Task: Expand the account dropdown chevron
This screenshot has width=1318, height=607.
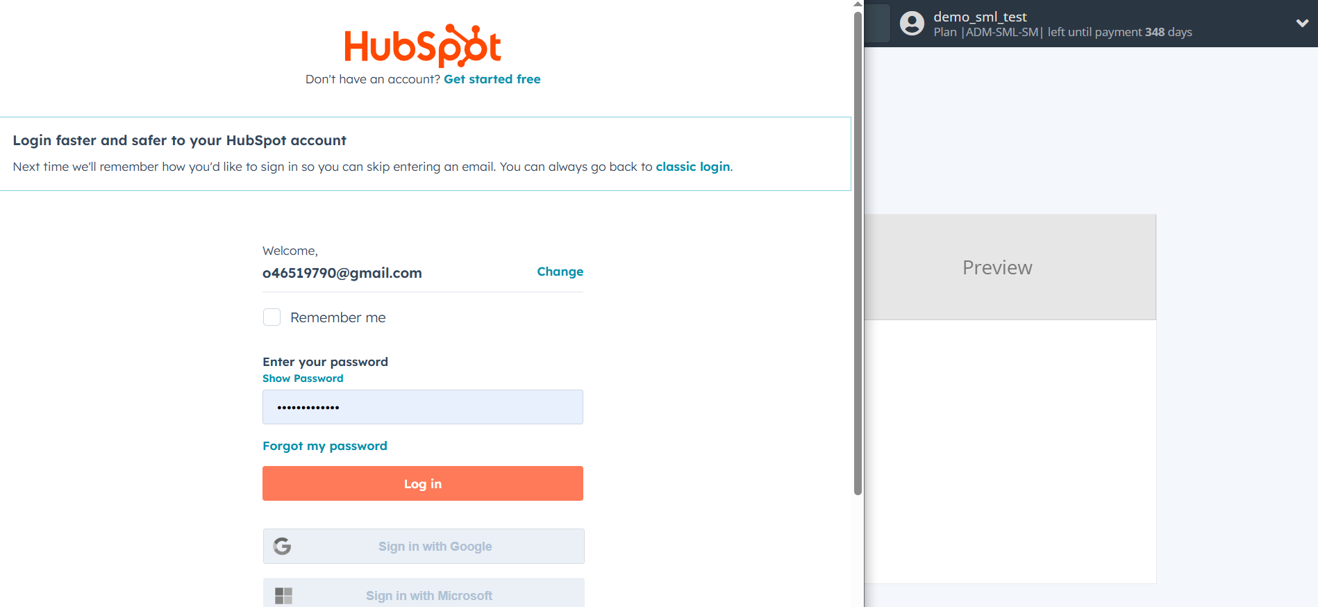Action: click(1302, 24)
